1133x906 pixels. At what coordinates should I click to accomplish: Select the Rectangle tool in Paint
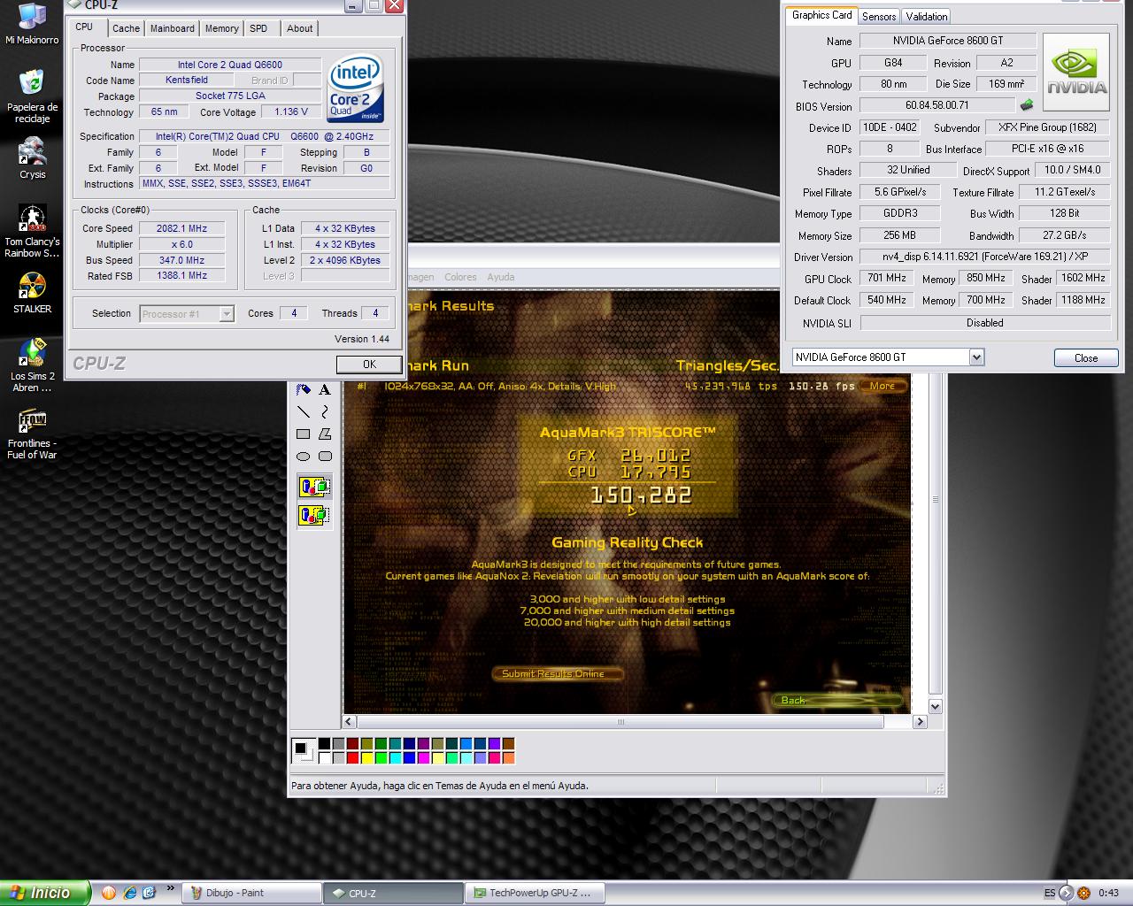(303, 434)
